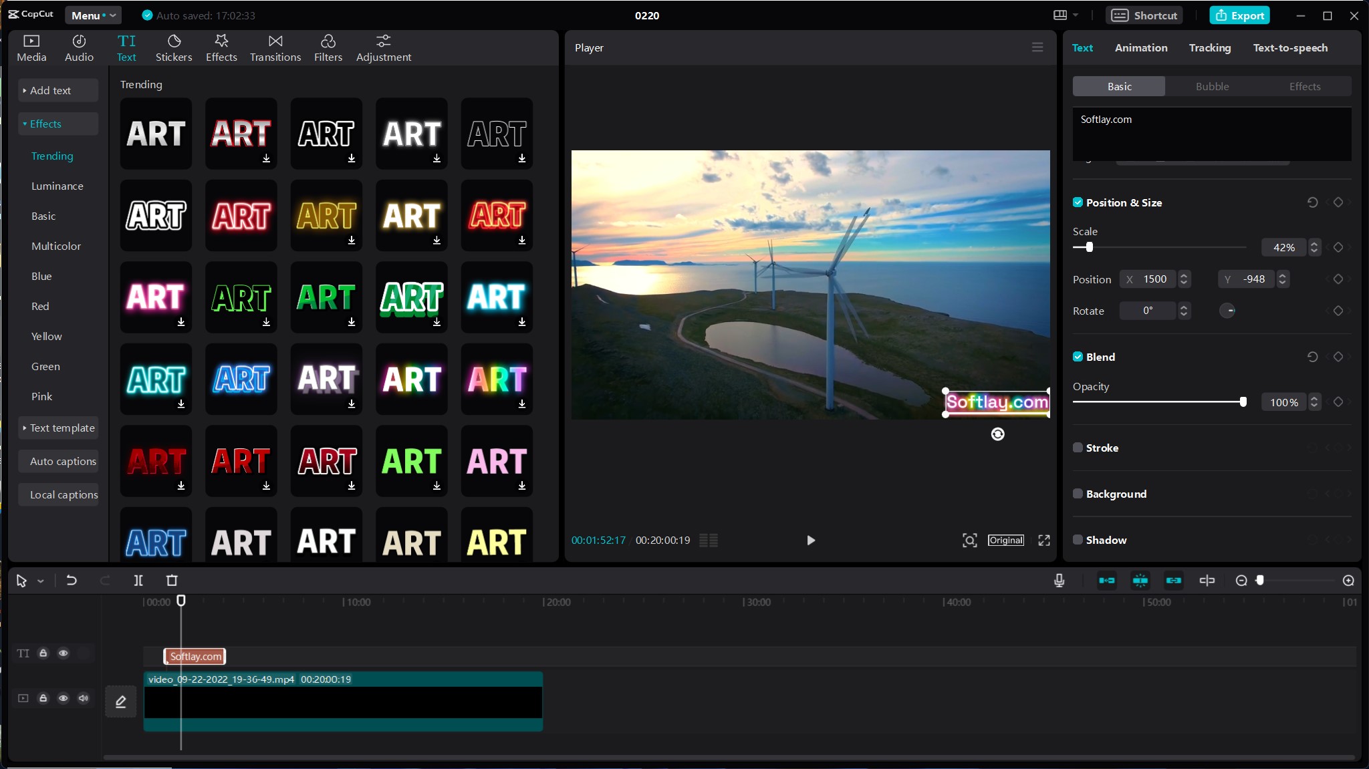1369x769 pixels.
Task: Disable the Blend checkbox
Action: [1078, 357]
